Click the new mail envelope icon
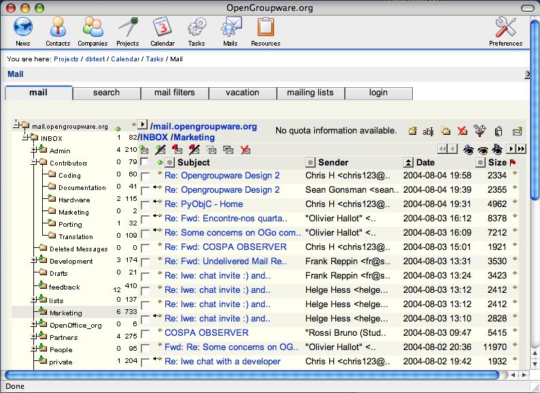Image resolution: width=540 pixels, height=393 pixels. coord(518,131)
